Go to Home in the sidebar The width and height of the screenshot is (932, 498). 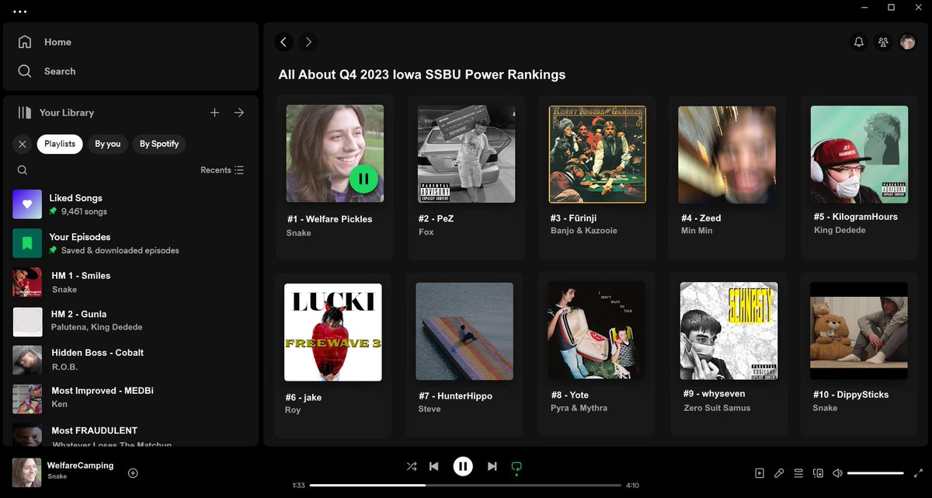pos(45,42)
